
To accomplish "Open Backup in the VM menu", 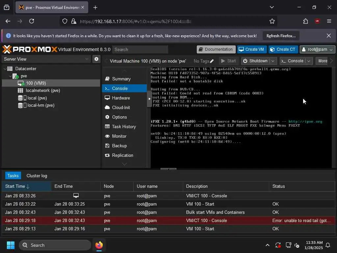I will (x=124, y=146).
